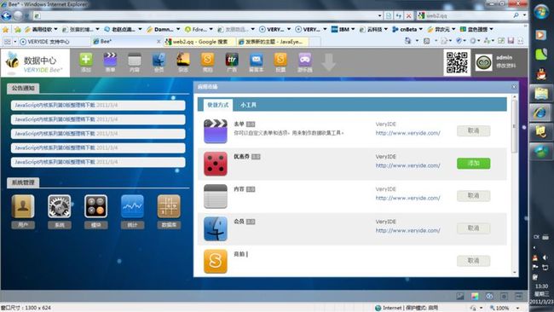554x312 pixels.
Task: Switch to the 小工具 tab
Action: (x=248, y=105)
